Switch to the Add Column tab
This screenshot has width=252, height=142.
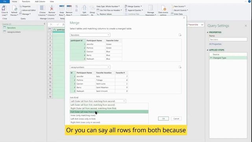(40, 2)
